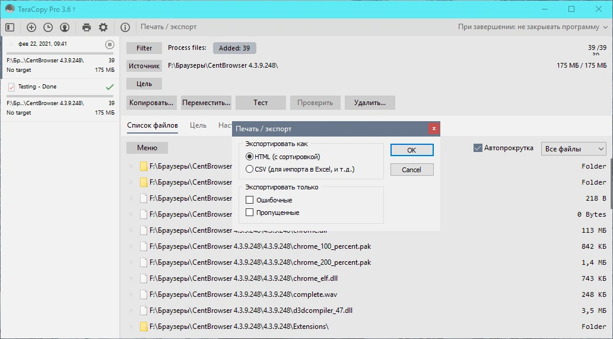Open the Все файлы dropdown

[573, 149]
